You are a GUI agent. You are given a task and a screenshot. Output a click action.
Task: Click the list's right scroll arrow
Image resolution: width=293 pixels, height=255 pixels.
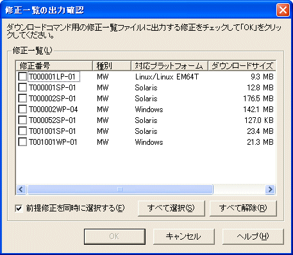(270, 189)
